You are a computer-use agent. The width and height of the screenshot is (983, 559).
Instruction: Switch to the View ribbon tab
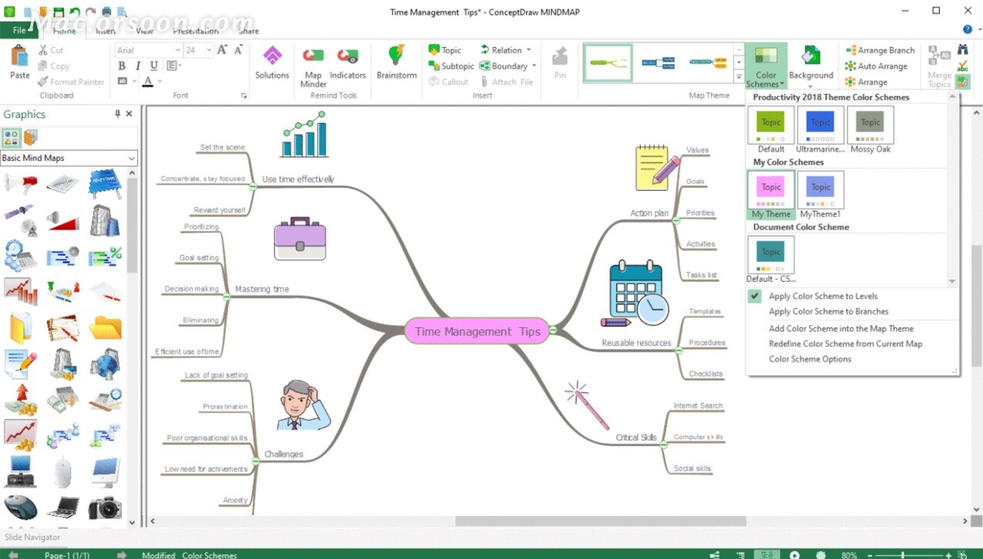click(144, 31)
